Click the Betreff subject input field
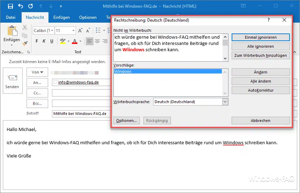This screenshot has width=300, height=193. pyautogui.click(x=80, y=114)
